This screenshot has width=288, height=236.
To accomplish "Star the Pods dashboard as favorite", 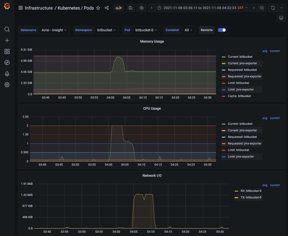I will (x=98, y=8).
